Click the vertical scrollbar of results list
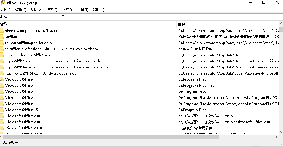 [281, 81]
